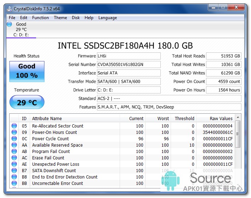Select the Uncorrectable Error Count row text

57,183
